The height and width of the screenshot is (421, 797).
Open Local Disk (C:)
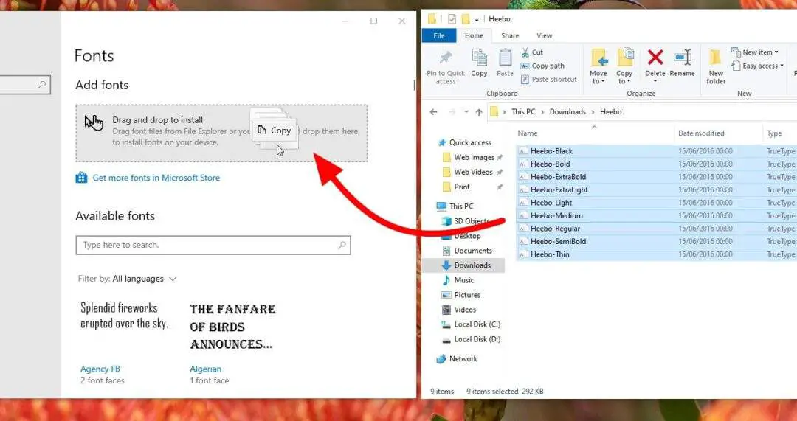click(x=477, y=324)
